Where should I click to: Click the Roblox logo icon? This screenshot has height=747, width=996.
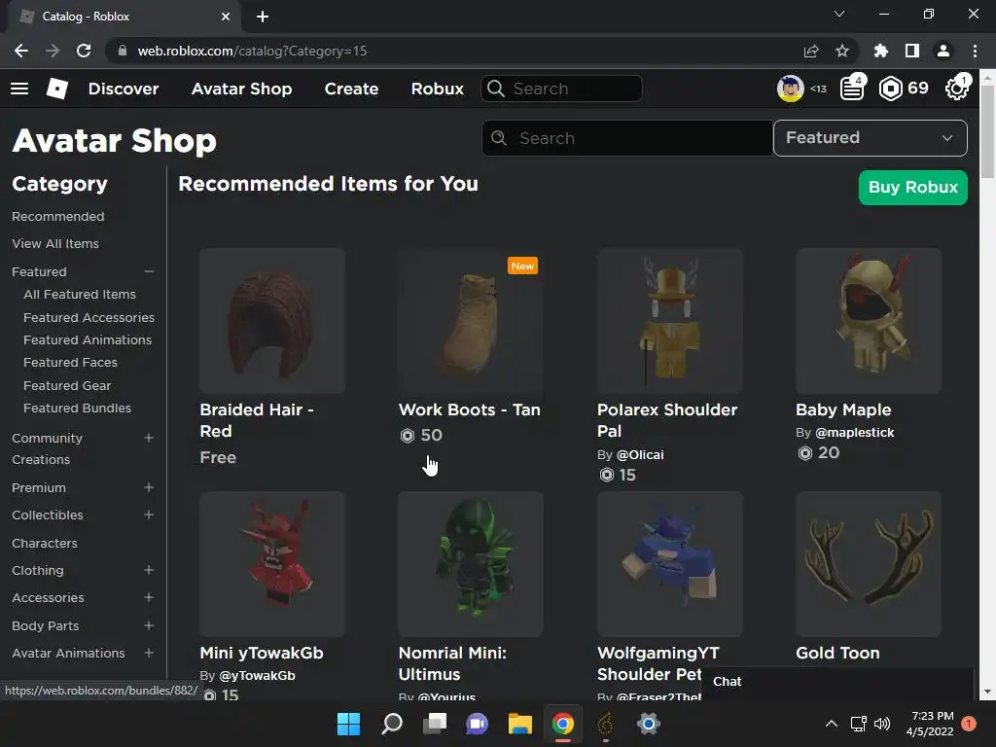[x=57, y=89]
